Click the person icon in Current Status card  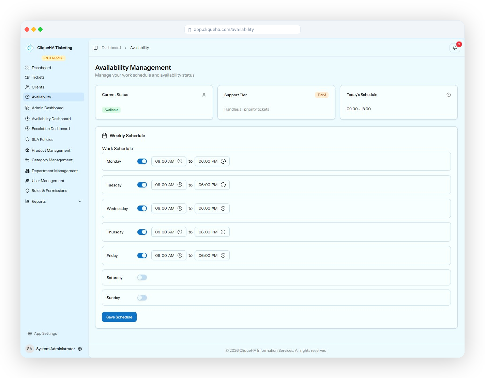tap(204, 95)
